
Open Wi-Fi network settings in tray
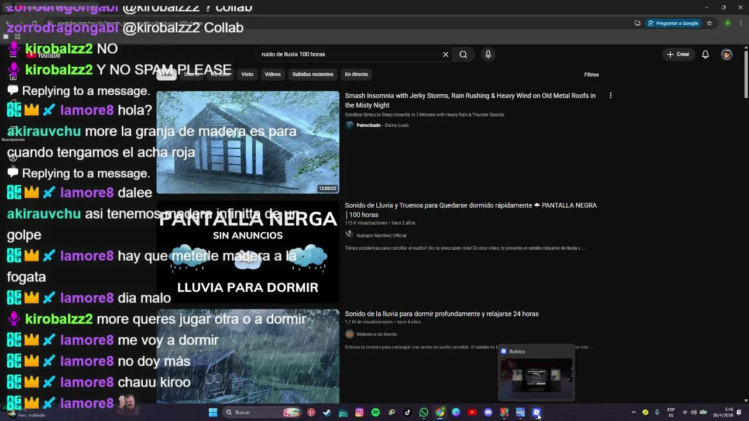click(685, 412)
